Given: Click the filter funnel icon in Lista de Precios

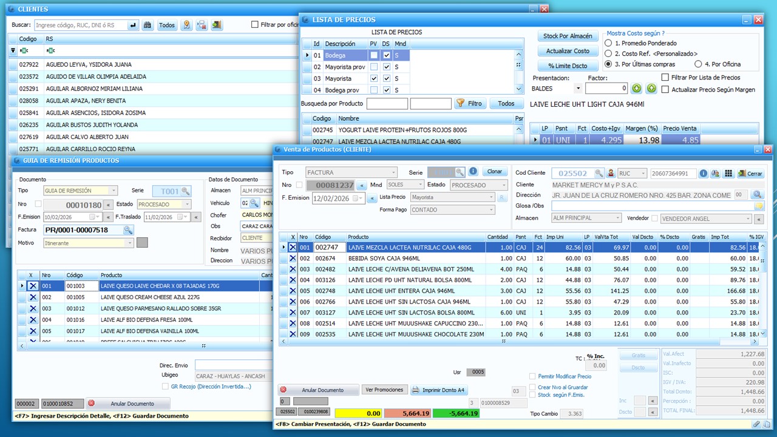Looking at the screenshot, I should pos(460,103).
